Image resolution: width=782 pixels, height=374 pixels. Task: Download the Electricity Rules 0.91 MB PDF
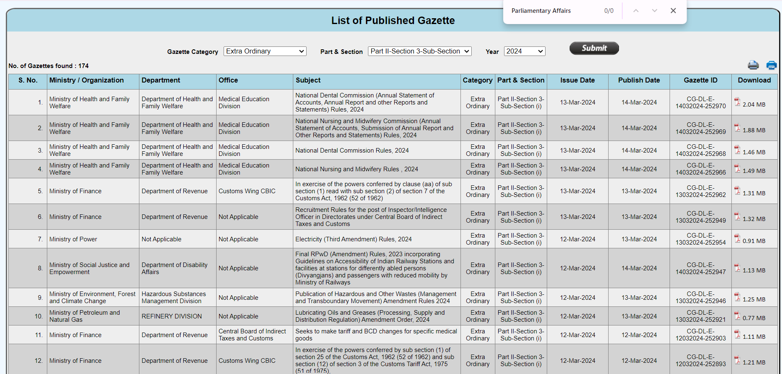tap(737, 238)
